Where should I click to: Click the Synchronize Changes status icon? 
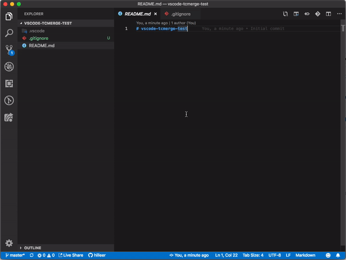[32, 255]
